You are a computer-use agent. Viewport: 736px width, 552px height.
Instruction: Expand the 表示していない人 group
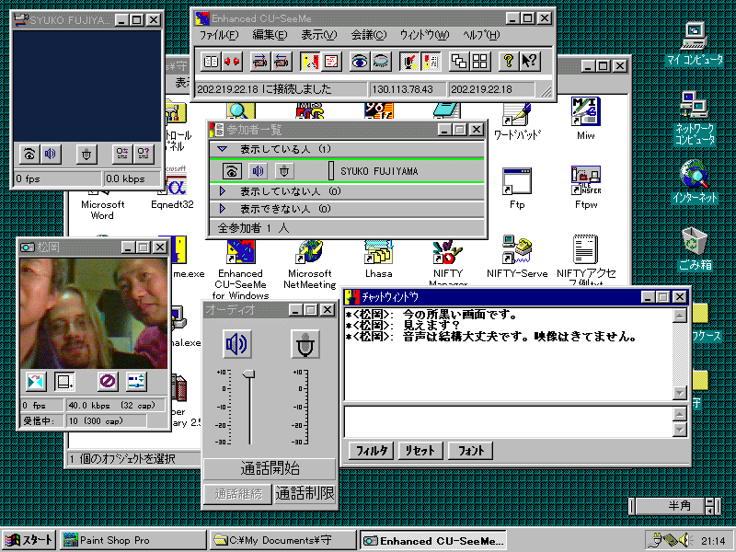pos(222,191)
